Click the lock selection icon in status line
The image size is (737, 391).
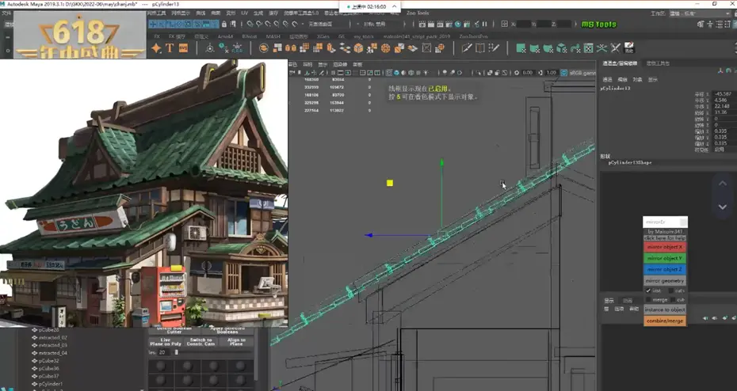224,24
